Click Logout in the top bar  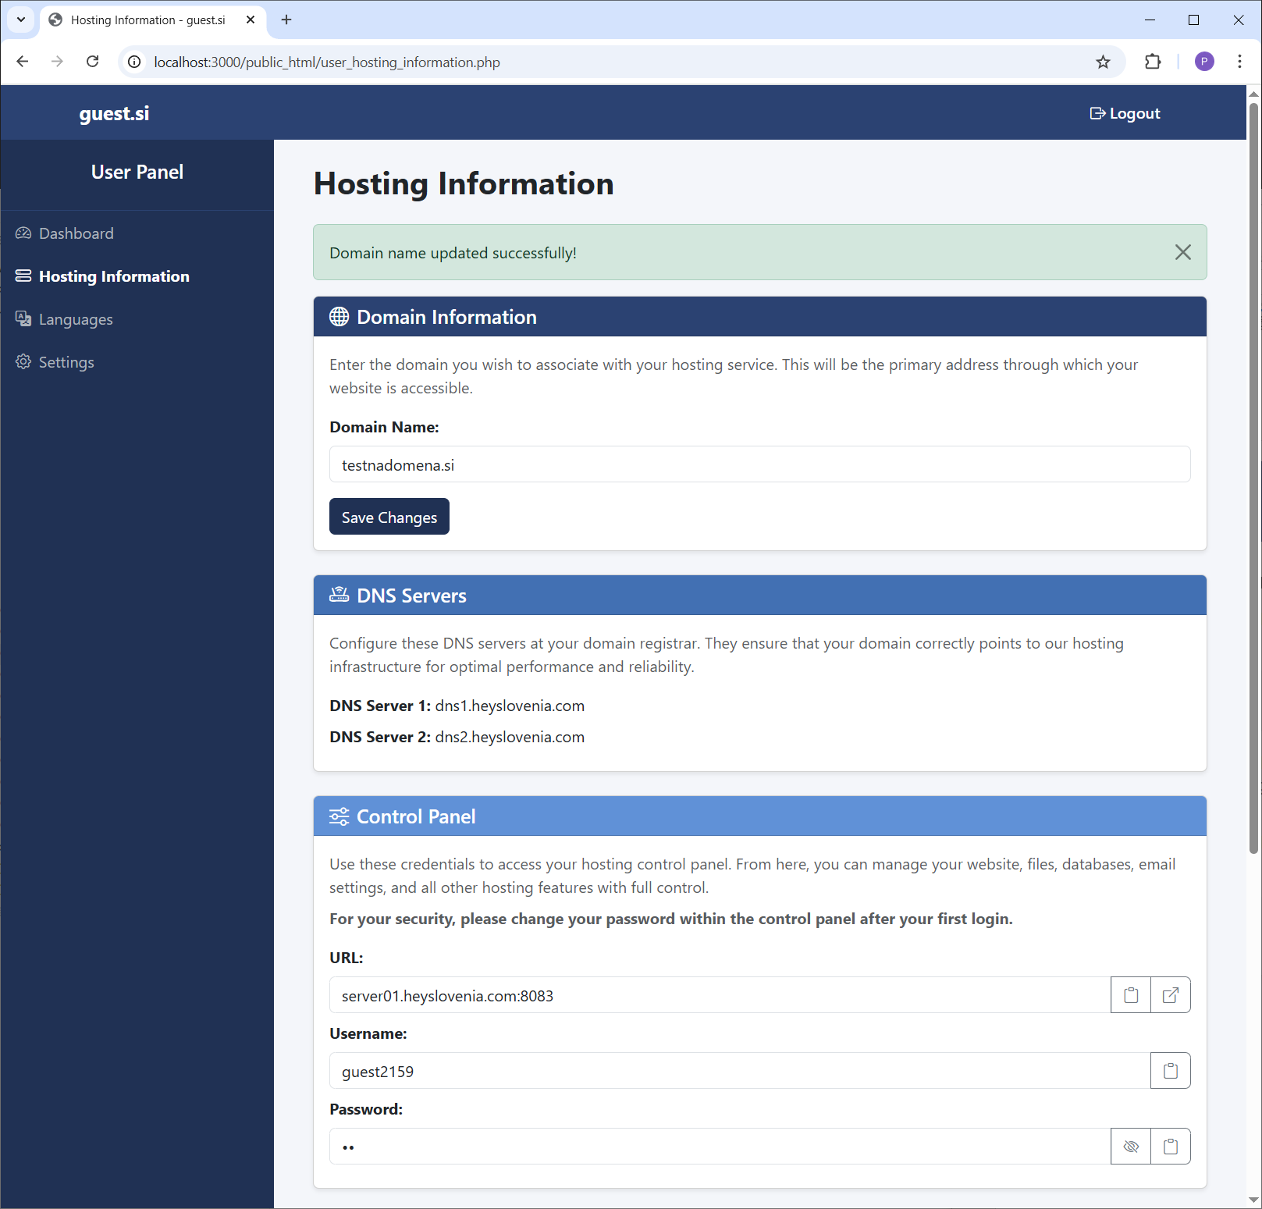pos(1125,112)
